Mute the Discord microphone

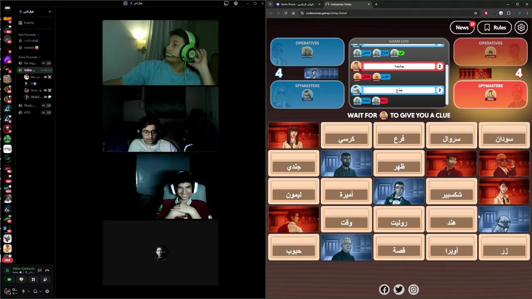pos(23,292)
